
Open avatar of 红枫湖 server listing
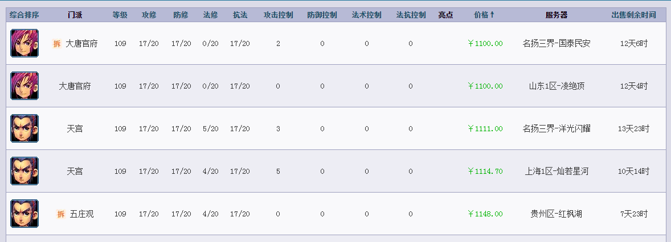coord(24,214)
